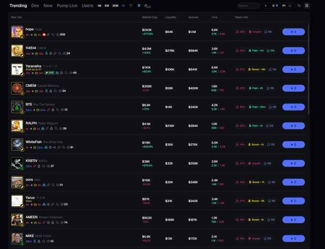Click the link icon in the 114514 row
The height and width of the screenshot is (249, 325).
pos(55,53)
